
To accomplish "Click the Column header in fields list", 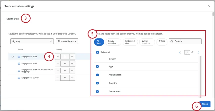I will (x=113, y=59).
